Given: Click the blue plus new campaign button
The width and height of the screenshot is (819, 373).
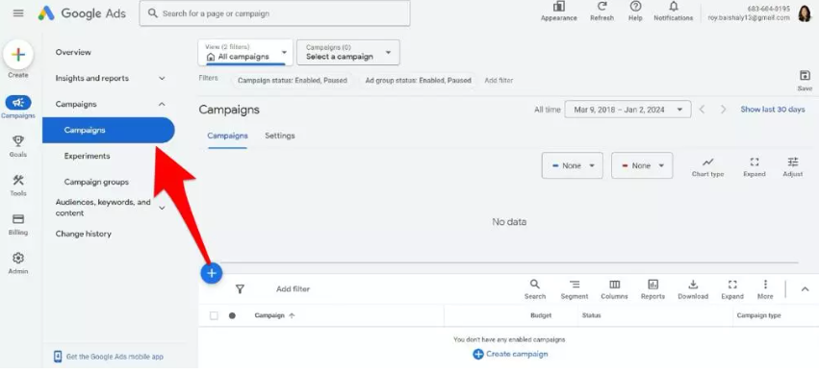Looking at the screenshot, I should (x=212, y=273).
